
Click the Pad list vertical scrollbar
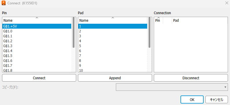149,45
